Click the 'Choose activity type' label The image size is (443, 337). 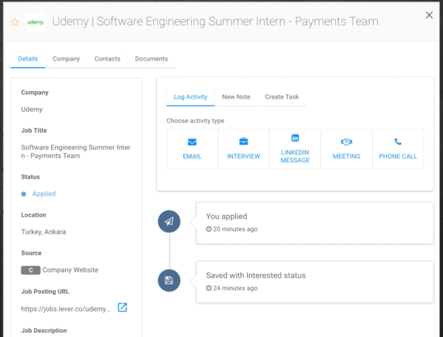[195, 121]
